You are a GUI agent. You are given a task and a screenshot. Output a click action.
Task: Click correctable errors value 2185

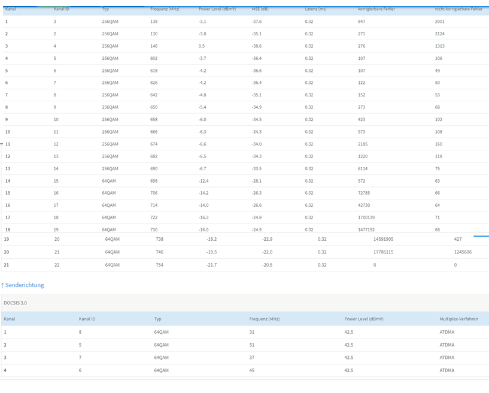pyautogui.click(x=362, y=144)
